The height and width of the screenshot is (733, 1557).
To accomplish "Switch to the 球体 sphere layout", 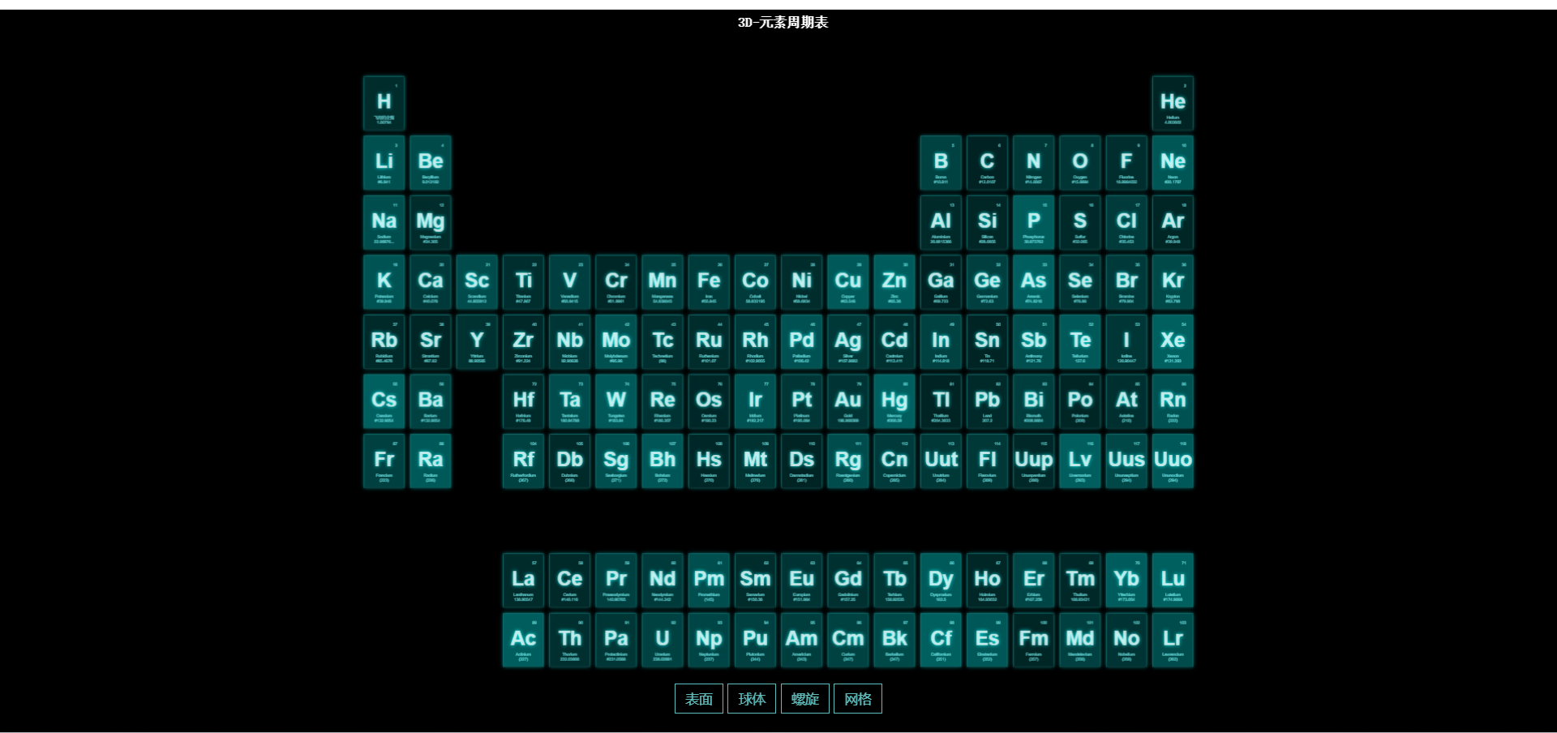I will click(x=752, y=699).
